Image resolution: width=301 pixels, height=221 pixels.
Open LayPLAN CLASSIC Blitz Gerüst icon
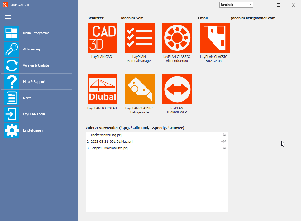point(214,38)
